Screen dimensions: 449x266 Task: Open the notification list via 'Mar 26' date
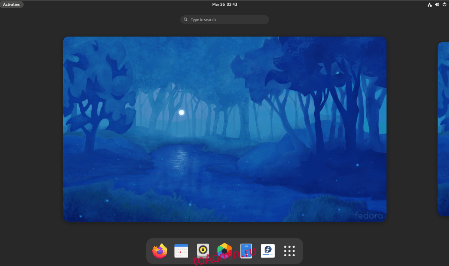pos(217,4)
